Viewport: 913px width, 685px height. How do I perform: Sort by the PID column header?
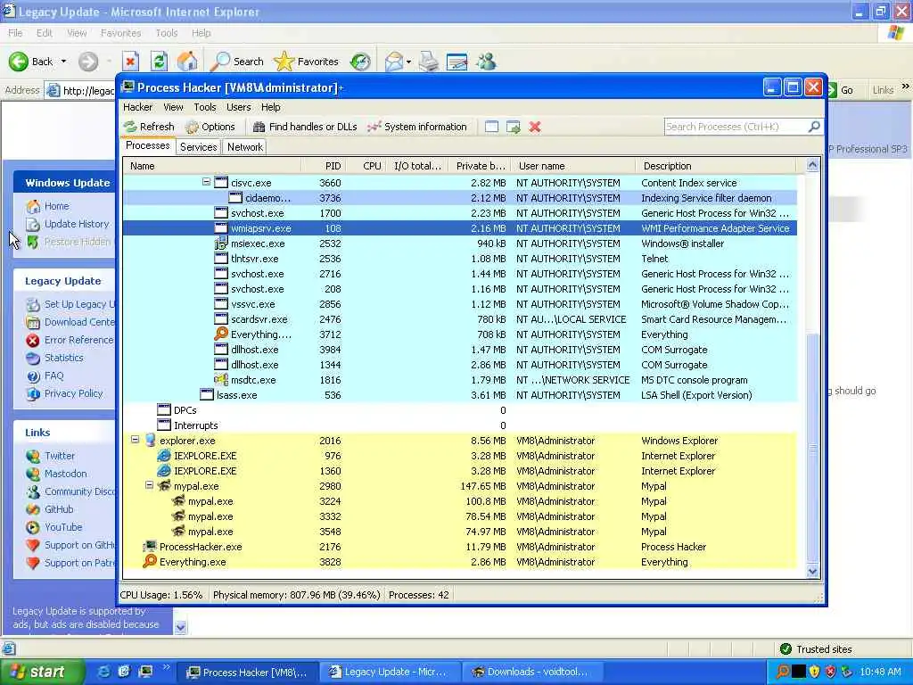[324, 166]
